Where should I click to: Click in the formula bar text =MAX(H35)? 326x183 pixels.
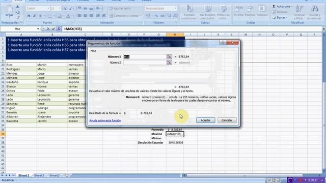[x=73, y=29]
